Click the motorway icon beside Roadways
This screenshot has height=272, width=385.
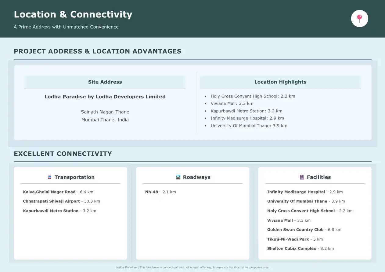(178, 177)
